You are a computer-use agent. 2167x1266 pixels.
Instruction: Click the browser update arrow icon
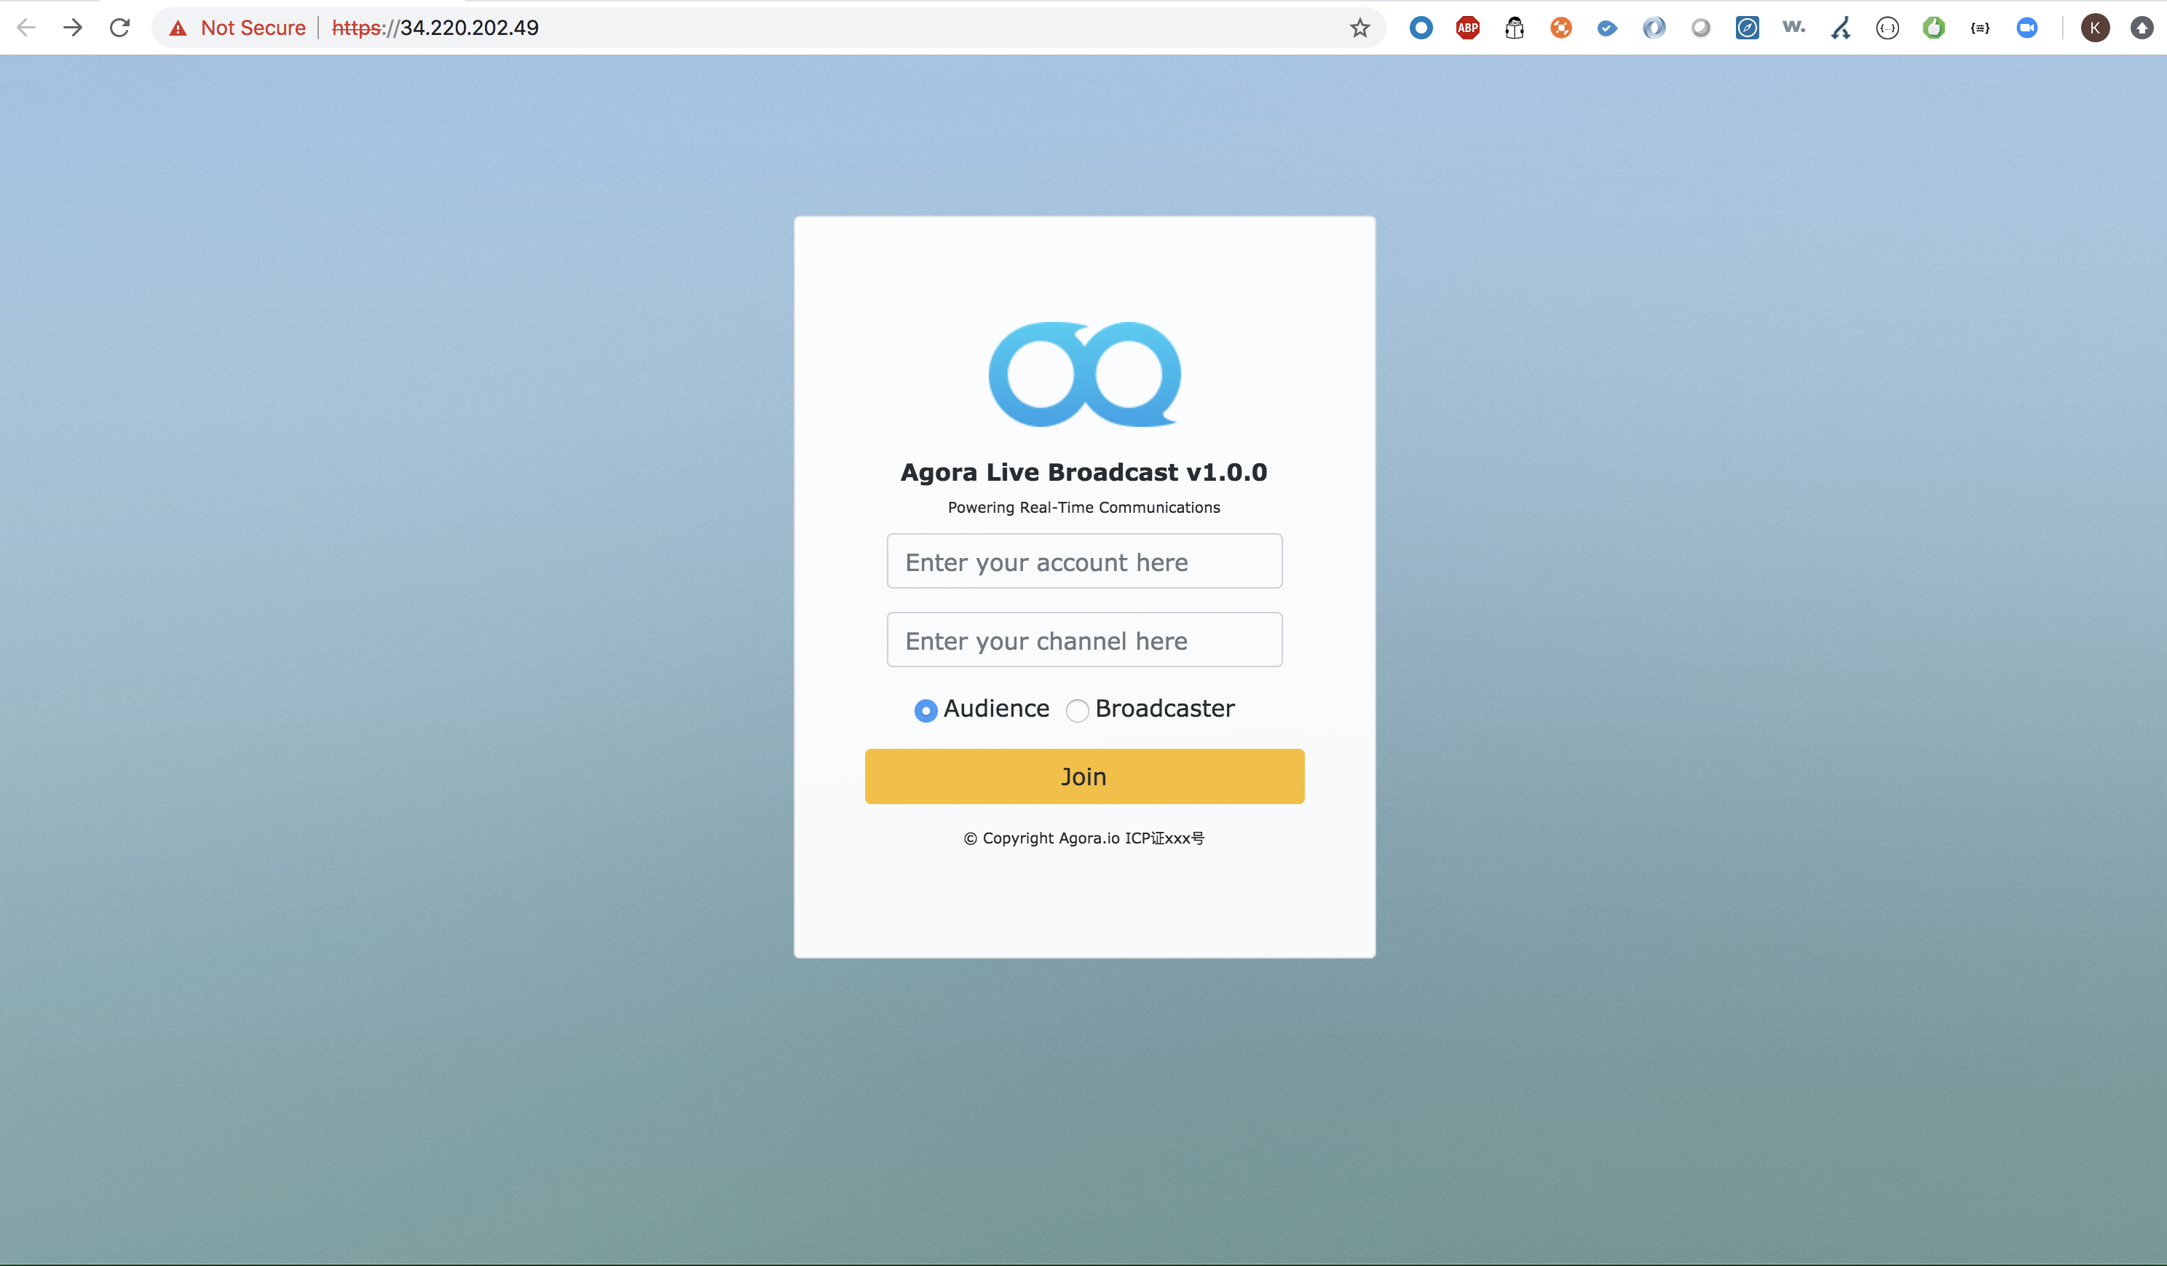pos(2142,28)
